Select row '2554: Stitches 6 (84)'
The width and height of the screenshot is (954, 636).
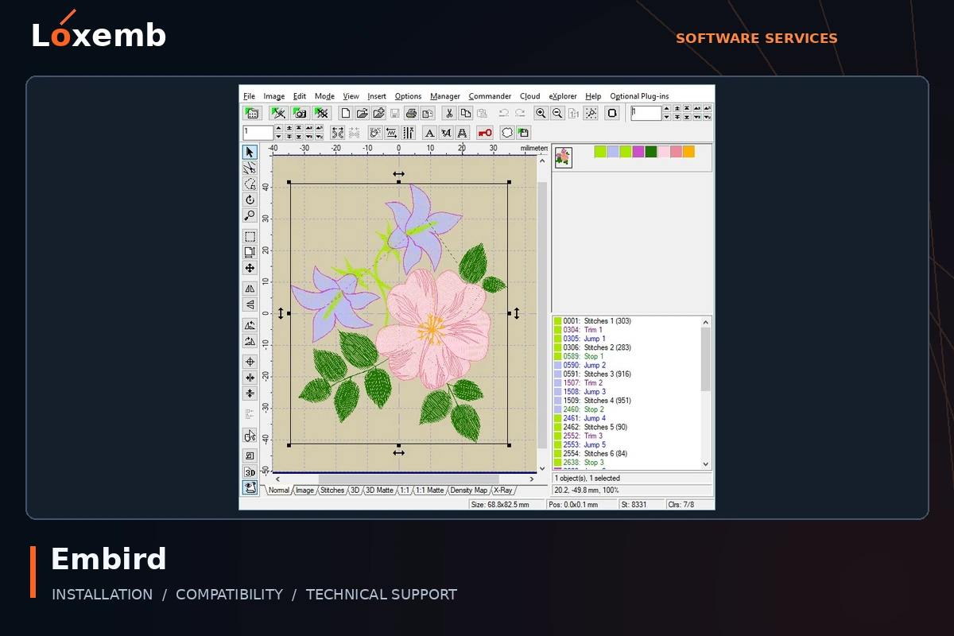click(626, 453)
